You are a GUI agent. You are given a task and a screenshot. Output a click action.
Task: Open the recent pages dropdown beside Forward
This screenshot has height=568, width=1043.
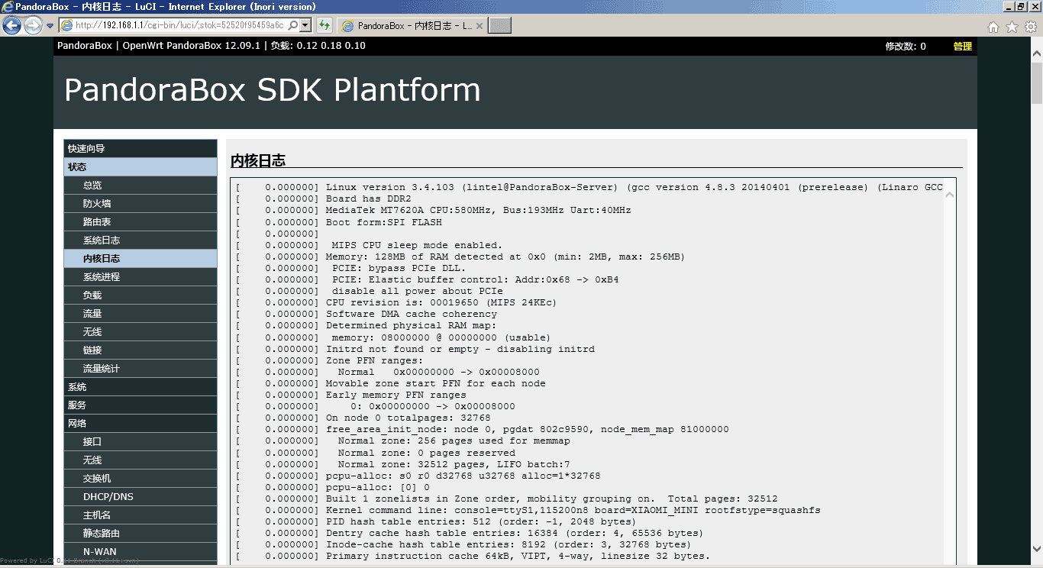(50, 26)
